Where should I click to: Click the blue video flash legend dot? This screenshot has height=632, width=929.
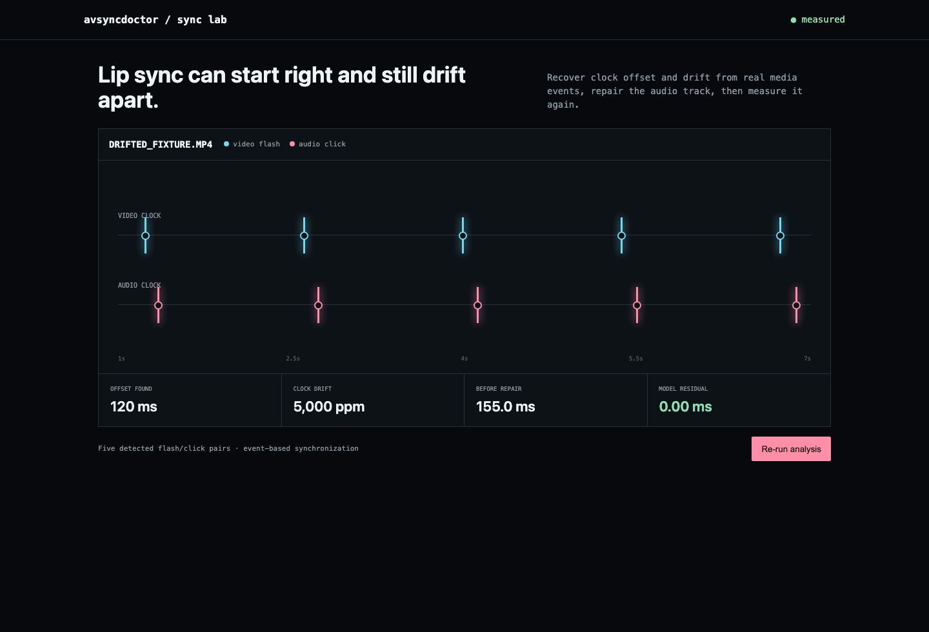(226, 144)
